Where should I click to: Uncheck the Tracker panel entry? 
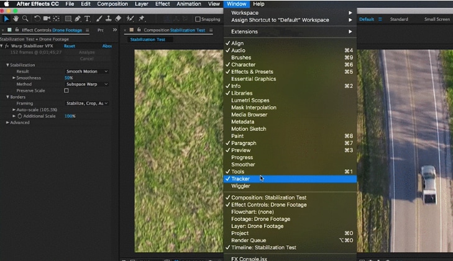click(290, 179)
